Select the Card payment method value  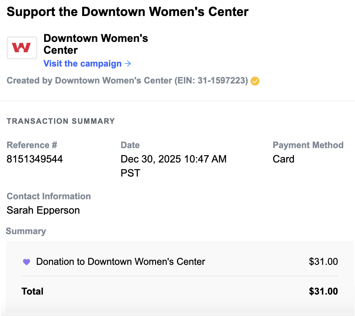coord(283,159)
